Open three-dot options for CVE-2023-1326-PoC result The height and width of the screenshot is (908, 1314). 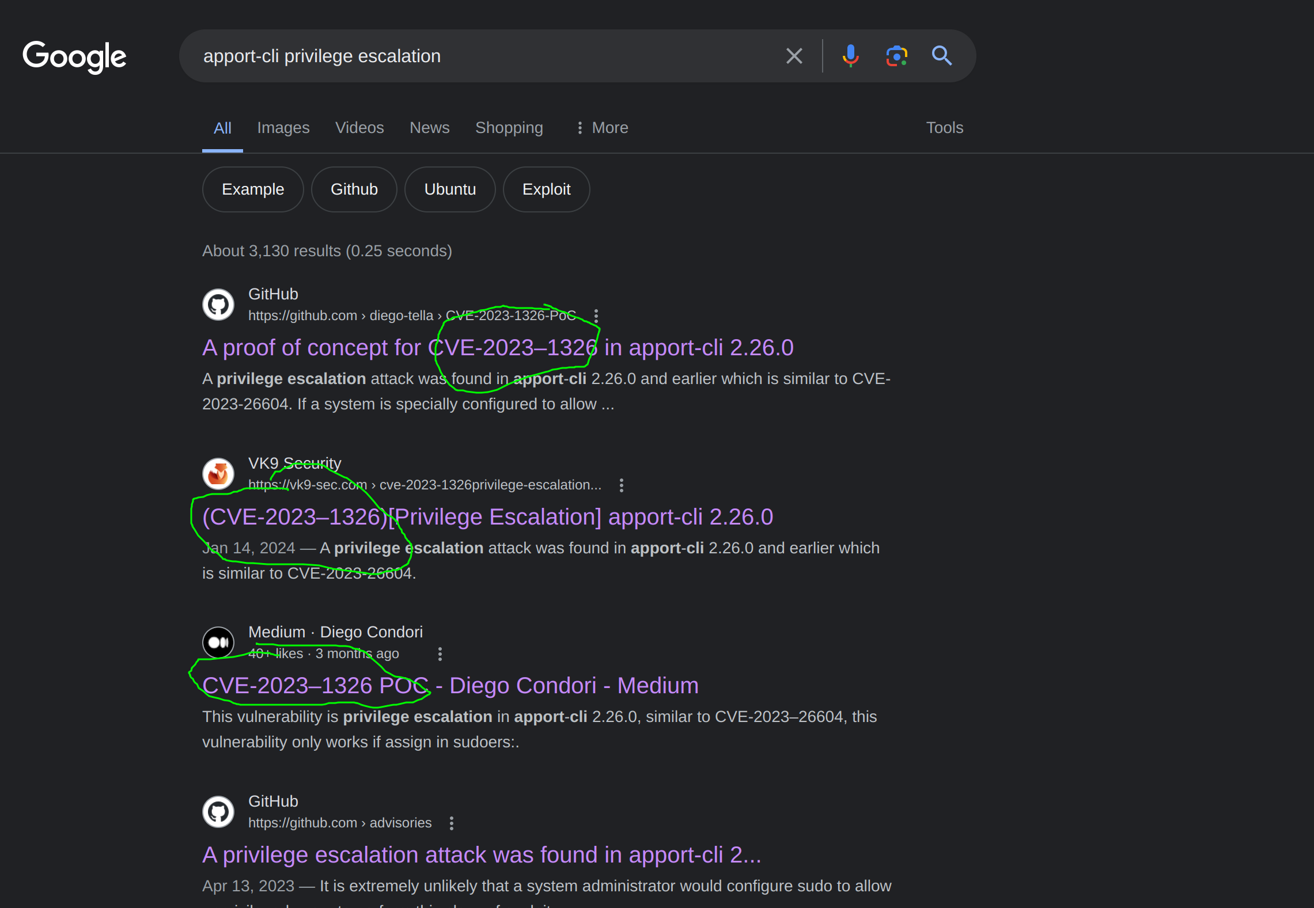[x=596, y=316]
